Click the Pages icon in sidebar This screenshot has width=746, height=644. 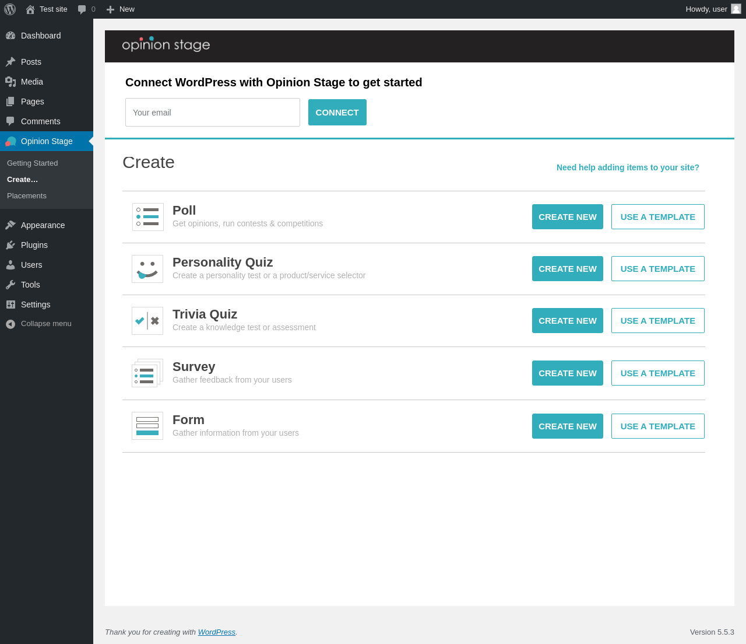click(10, 101)
